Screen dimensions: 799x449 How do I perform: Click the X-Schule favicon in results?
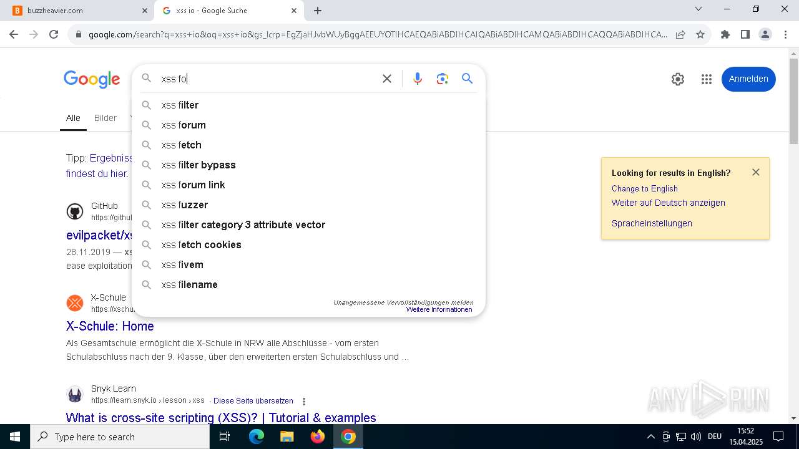coord(75,303)
